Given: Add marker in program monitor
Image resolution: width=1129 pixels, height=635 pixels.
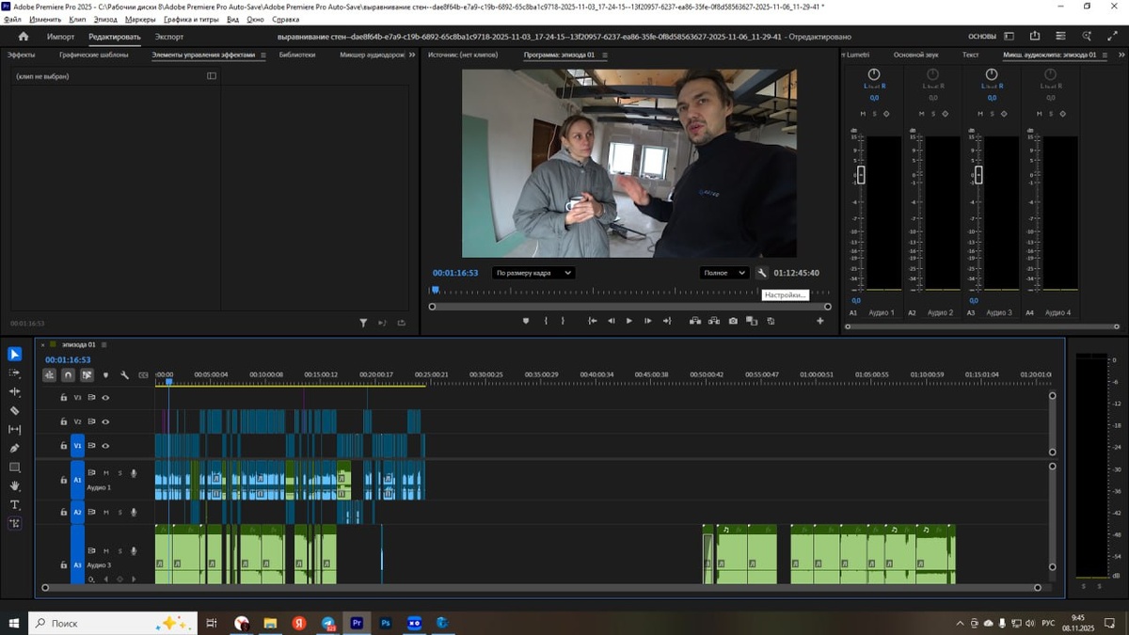Looking at the screenshot, I should point(527,321).
